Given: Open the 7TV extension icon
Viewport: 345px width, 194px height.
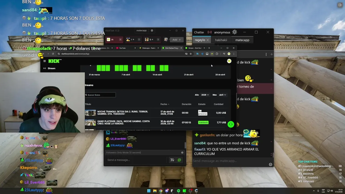Looking at the screenshot, I should (x=197, y=54).
